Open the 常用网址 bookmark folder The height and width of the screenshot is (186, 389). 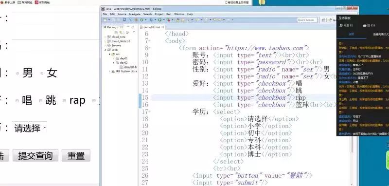(x=25, y=2)
